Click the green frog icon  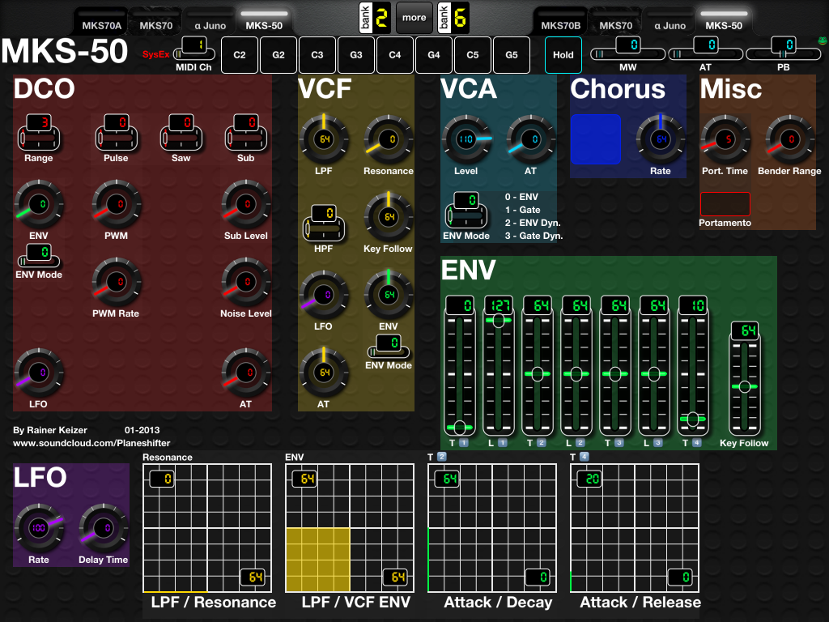(x=823, y=40)
